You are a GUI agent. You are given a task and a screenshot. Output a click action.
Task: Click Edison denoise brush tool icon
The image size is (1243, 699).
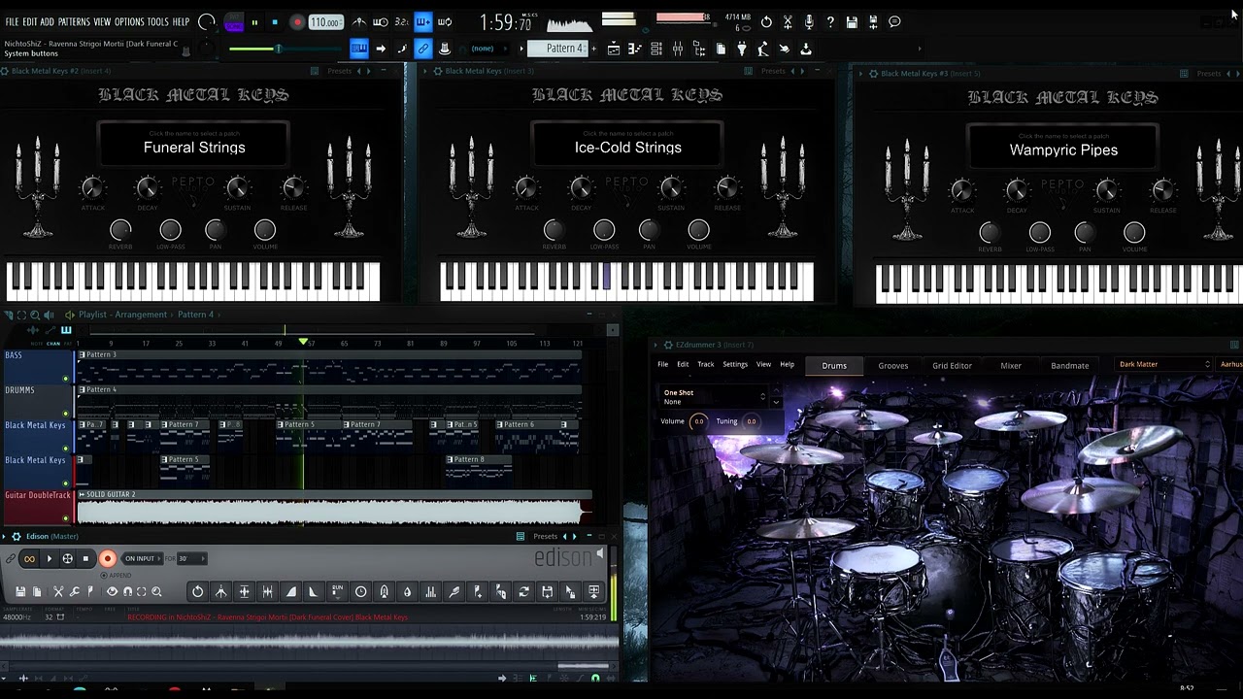coord(454,591)
